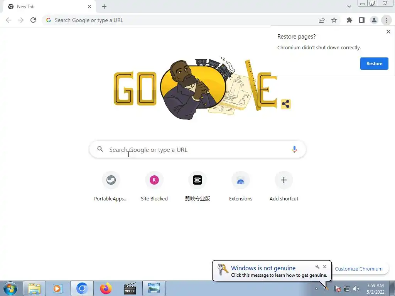Viewport: 395px width, 296px height.
Task: Reload the current page
Action: click(33, 20)
